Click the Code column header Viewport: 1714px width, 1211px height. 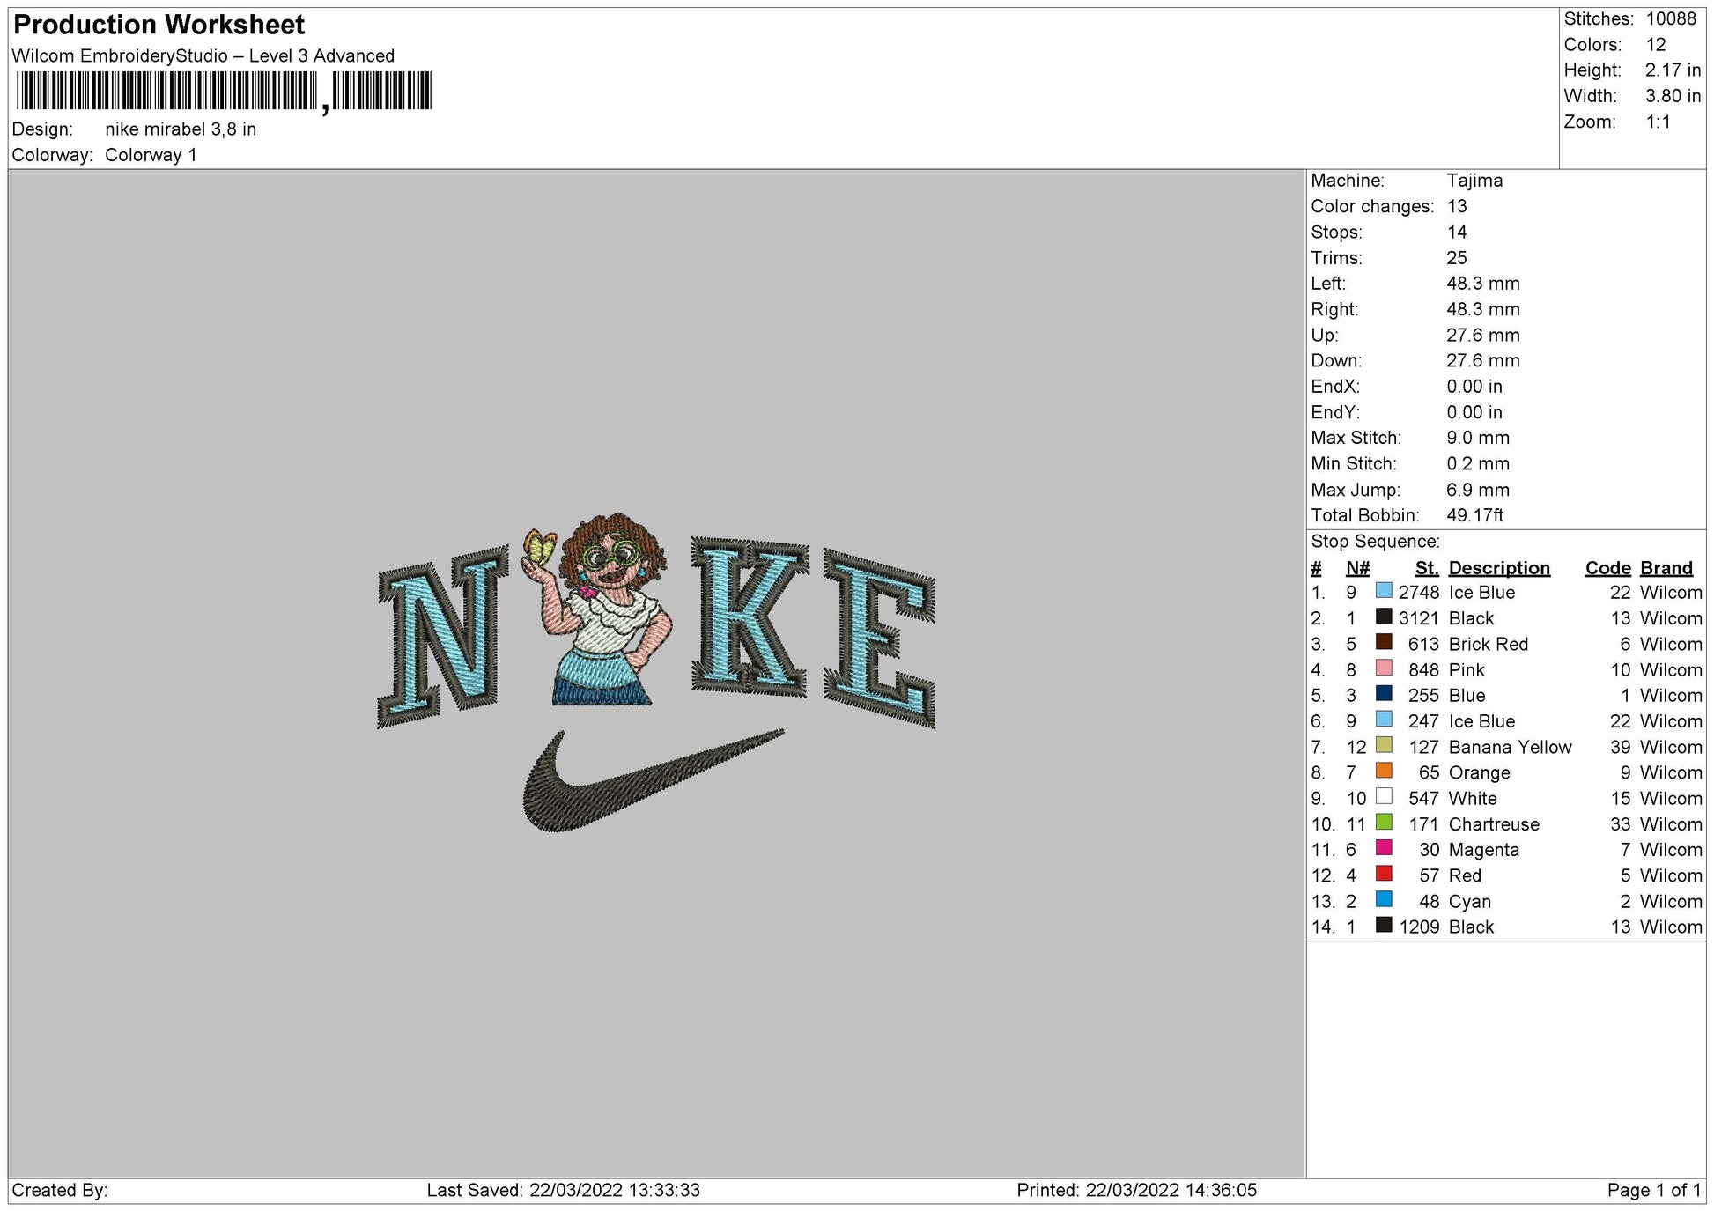click(x=1608, y=567)
